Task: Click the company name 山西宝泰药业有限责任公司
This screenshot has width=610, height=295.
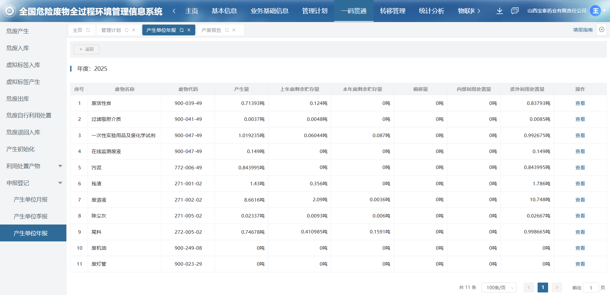Action: coord(557,11)
